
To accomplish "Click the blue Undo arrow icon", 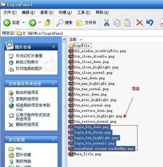I will [150, 23].
